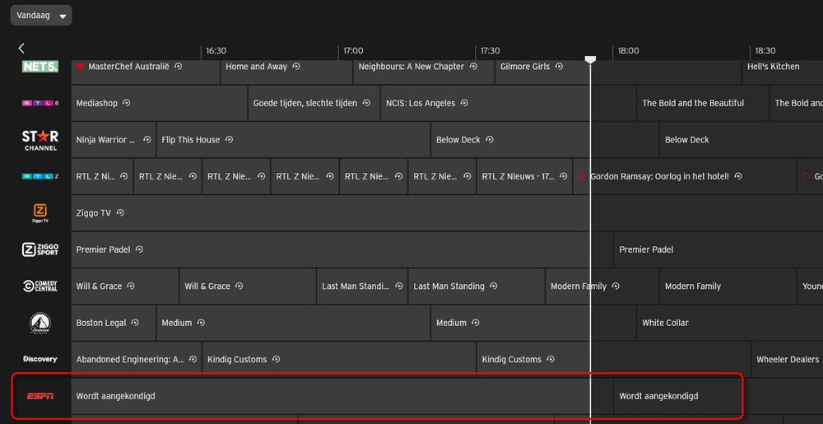The width and height of the screenshot is (823, 424).
Task: Click the replay icon beside Mediashop
Action: pyautogui.click(x=127, y=104)
